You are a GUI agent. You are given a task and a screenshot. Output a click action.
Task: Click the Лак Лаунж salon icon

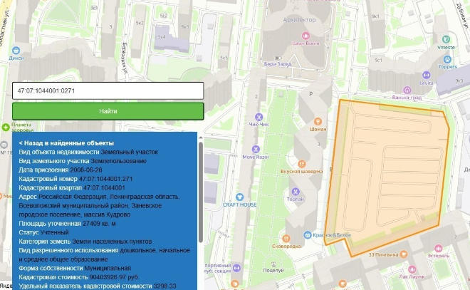pos(414,268)
